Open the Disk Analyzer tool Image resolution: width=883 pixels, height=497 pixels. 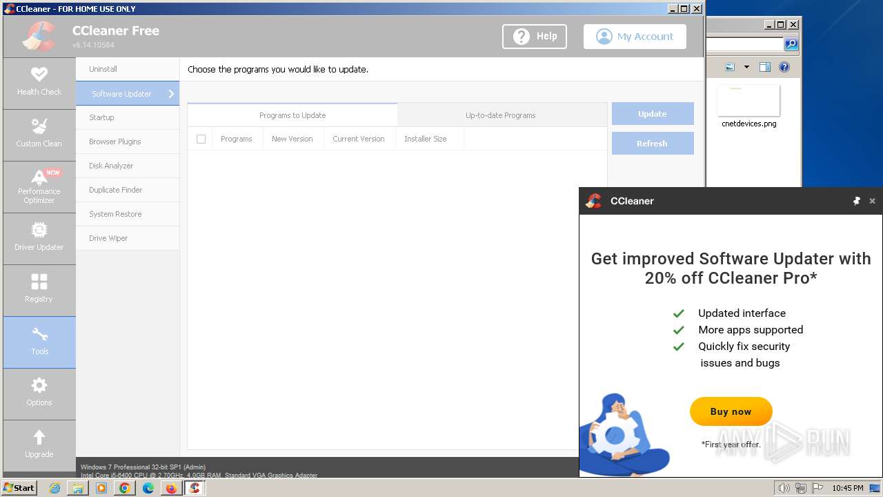tap(128, 166)
